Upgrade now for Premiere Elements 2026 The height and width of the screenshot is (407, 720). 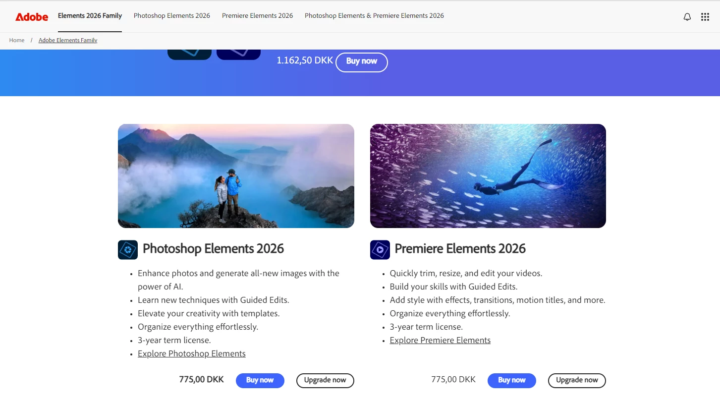coord(577,381)
